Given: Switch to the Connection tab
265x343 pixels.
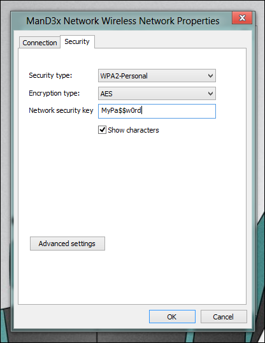Looking at the screenshot, I should 39,43.
